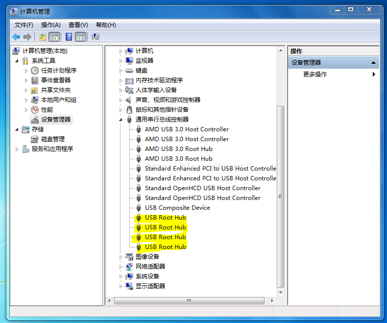The height and width of the screenshot is (323, 387).
Task: Select the first AMD USB 3.0 Host Controller
Action: point(187,129)
